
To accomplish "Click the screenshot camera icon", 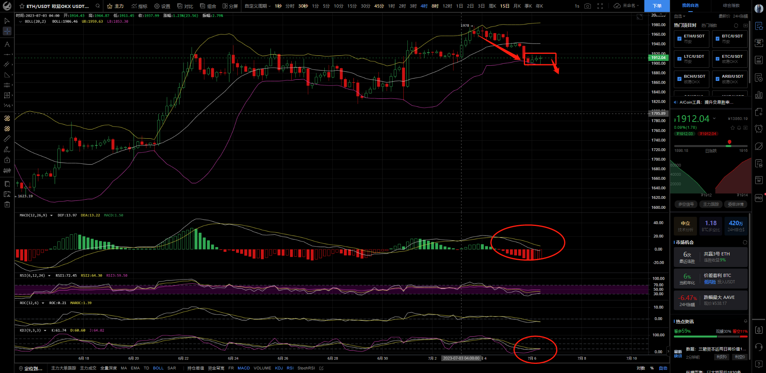I will [x=588, y=6].
